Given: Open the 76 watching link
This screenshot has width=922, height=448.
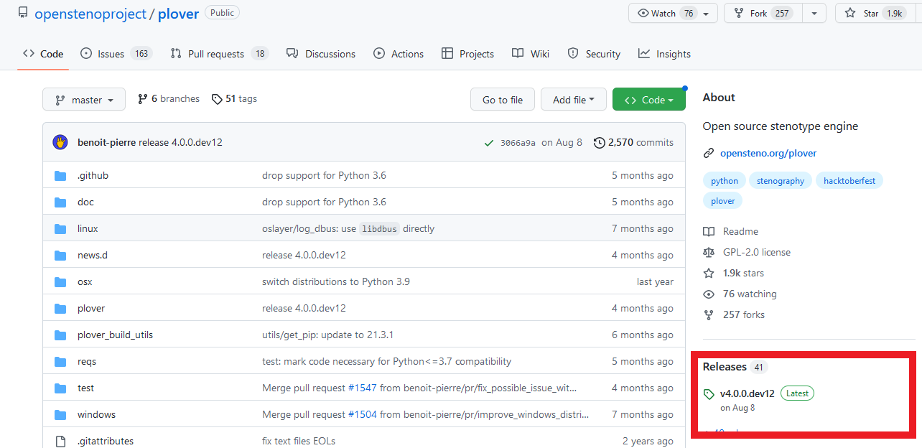Looking at the screenshot, I should click(x=740, y=294).
